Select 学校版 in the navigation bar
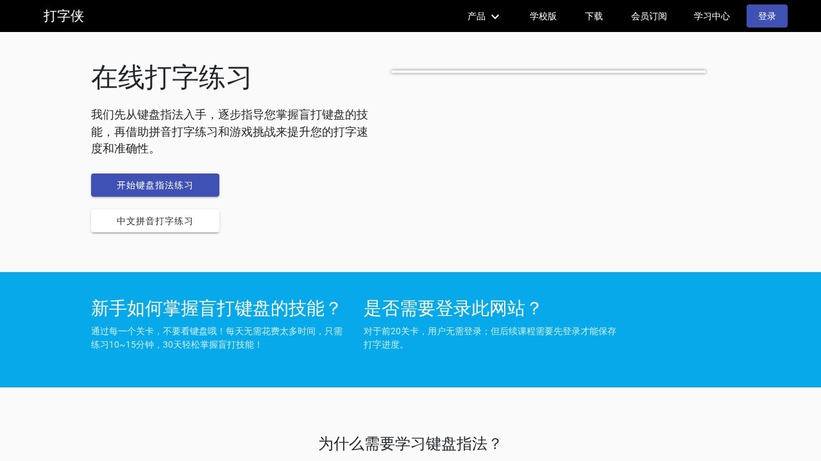 click(x=543, y=16)
